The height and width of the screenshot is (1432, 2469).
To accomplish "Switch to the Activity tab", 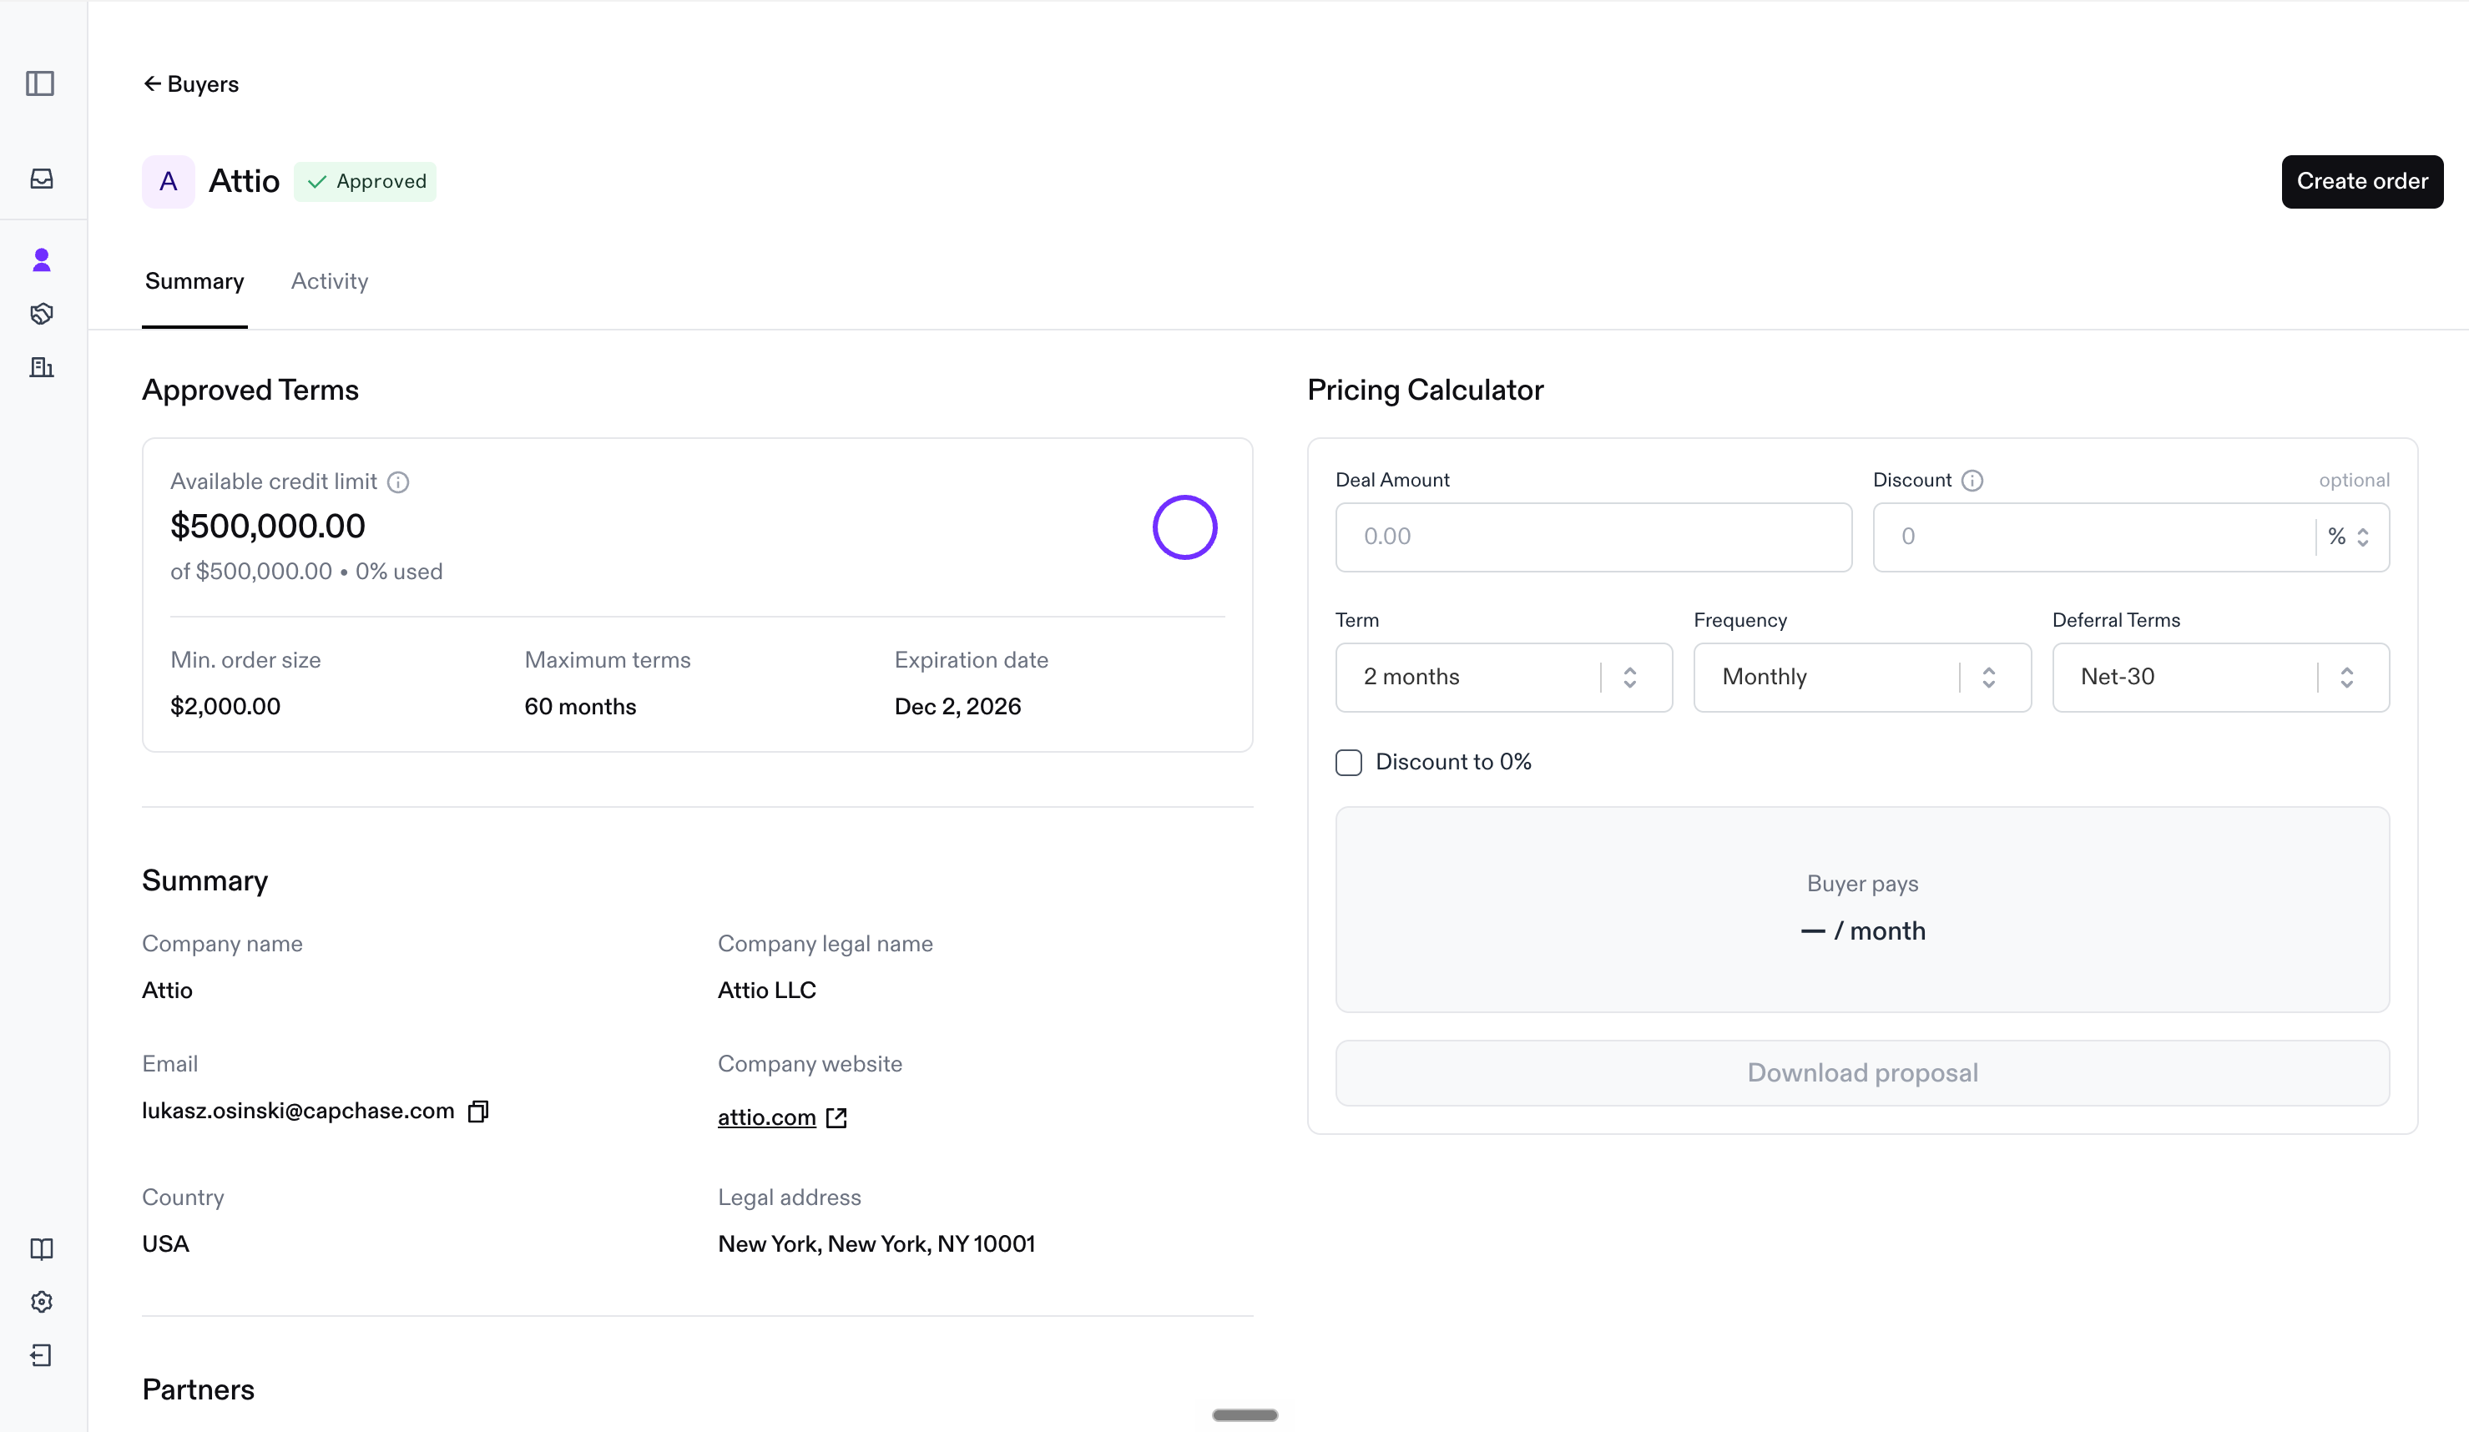I will click(329, 281).
